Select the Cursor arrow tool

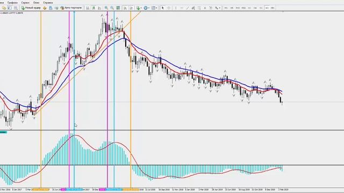pos(163,8)
